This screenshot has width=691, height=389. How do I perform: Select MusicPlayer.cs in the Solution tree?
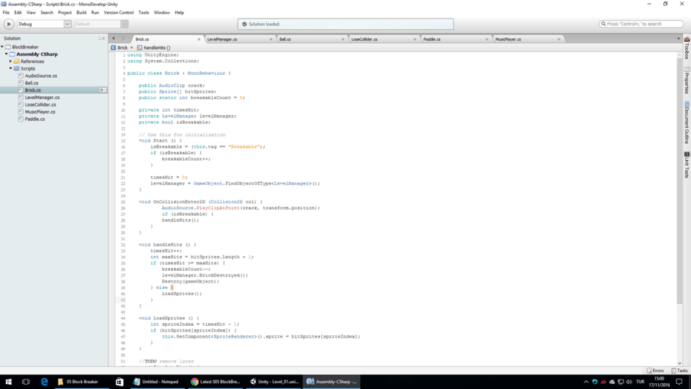coord(40,112)
